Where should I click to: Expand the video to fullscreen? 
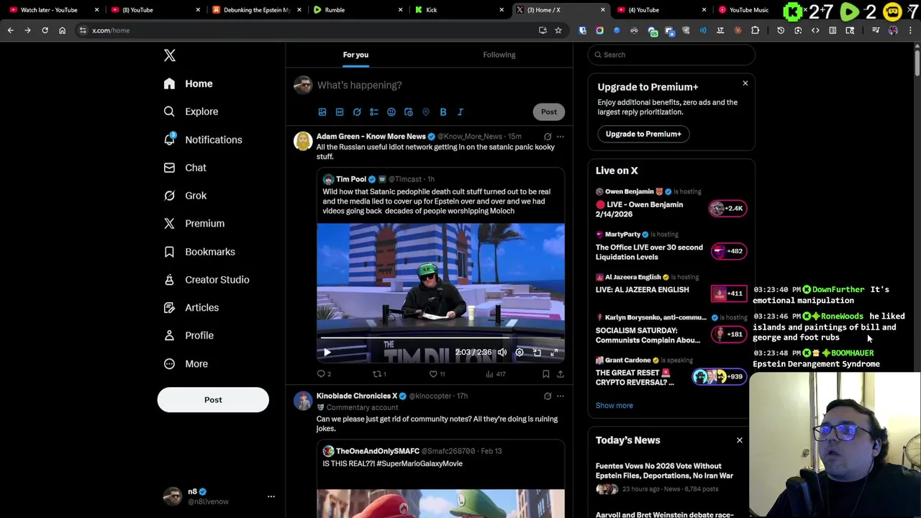pos(554,353)
